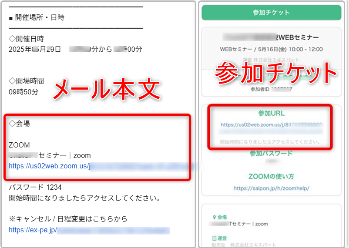Image resolution: width=349 pixels, height=248 pixels.
Task: Click the ZOOMの使い方 heading
Action: pyautogui.click(x=271, y=177)
